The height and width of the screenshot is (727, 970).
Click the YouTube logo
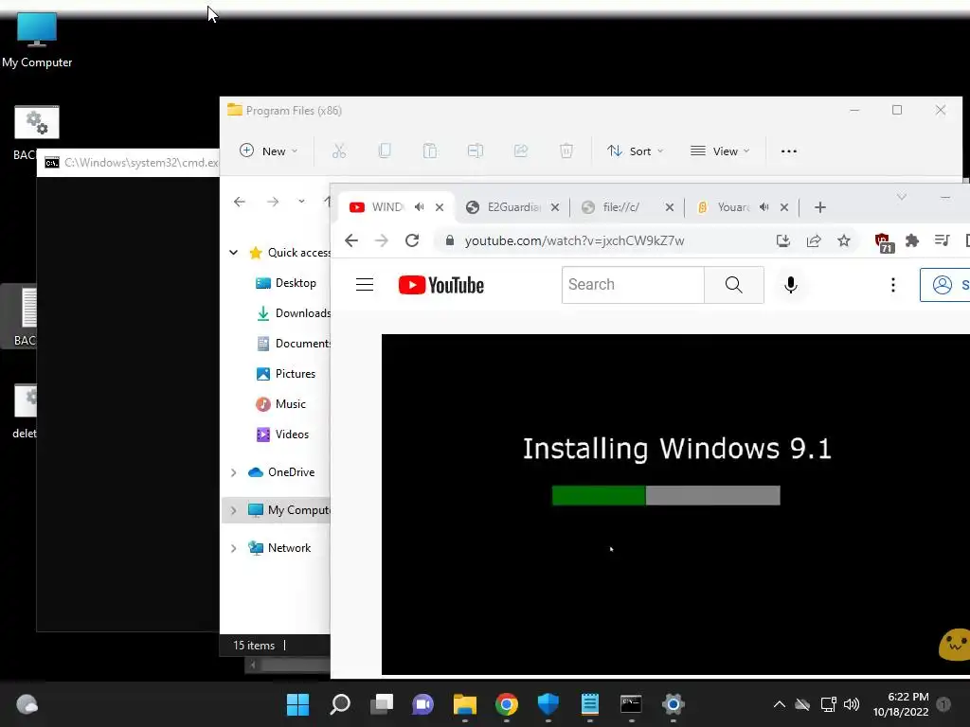click(441, 285)
